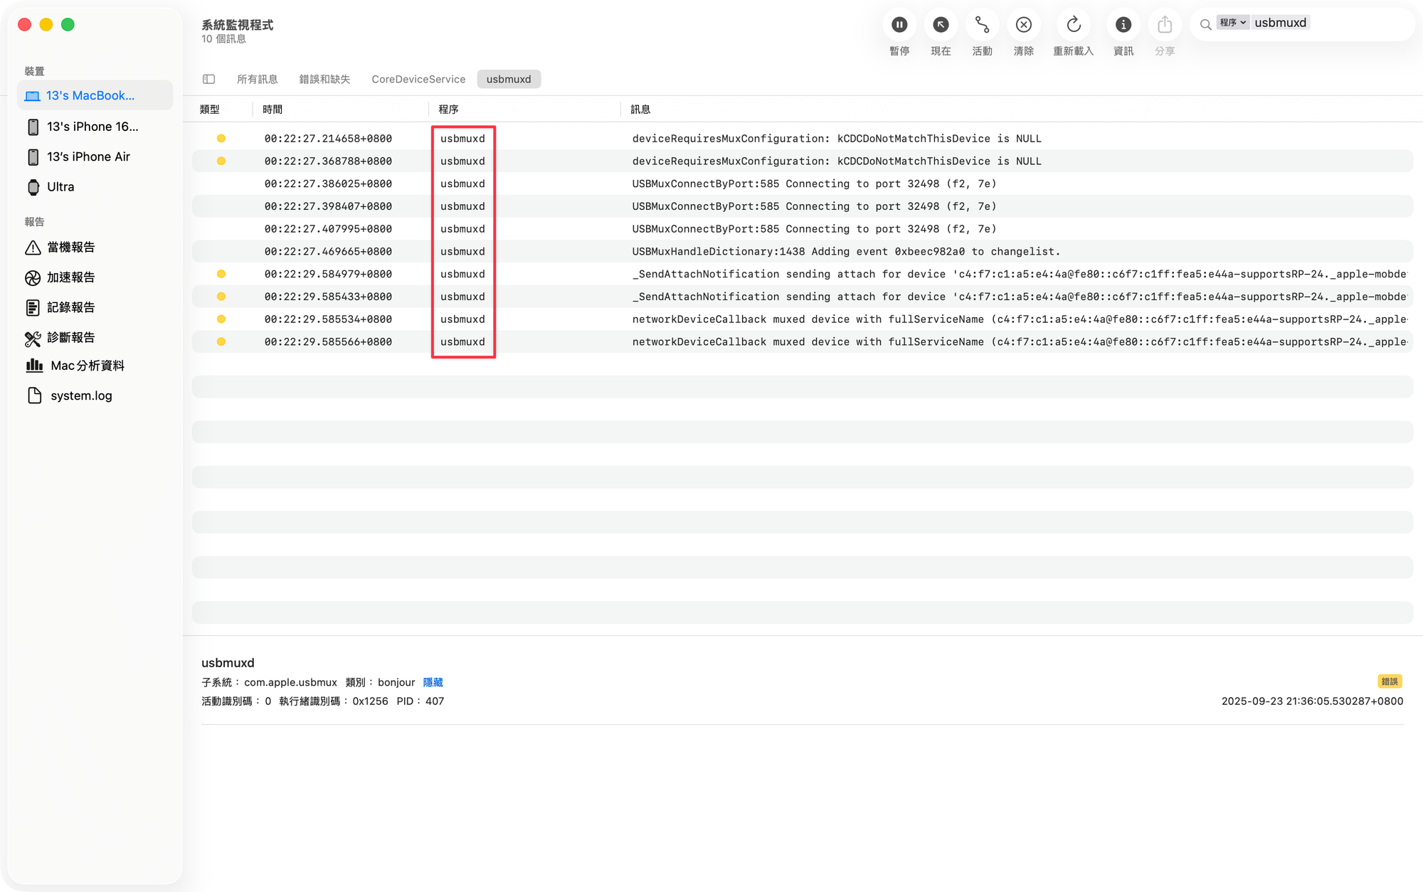The image size is (1423, 892).
Task: Click 隱藏 link in detail pane
Action: (433, 682)
